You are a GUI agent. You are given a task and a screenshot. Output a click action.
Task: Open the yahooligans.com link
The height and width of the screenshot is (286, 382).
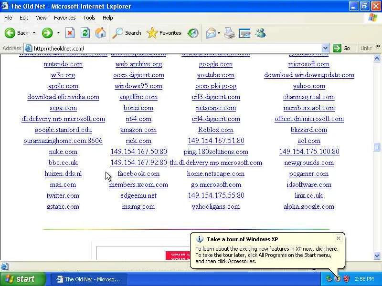point(216,207)
